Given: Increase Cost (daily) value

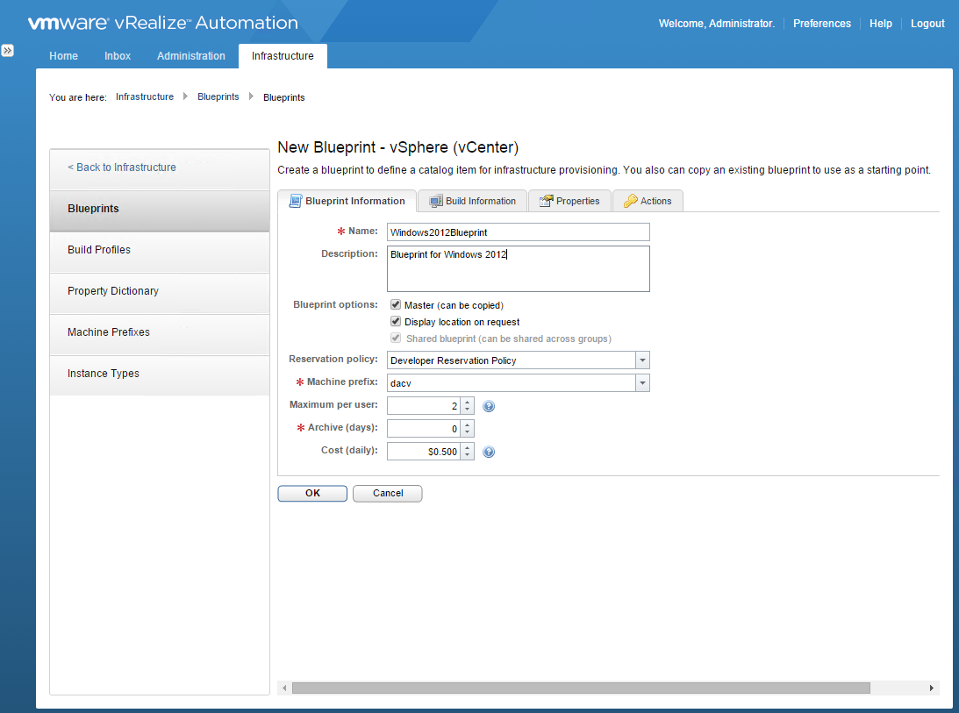Looking at the screenshot, I should [468, 448].
